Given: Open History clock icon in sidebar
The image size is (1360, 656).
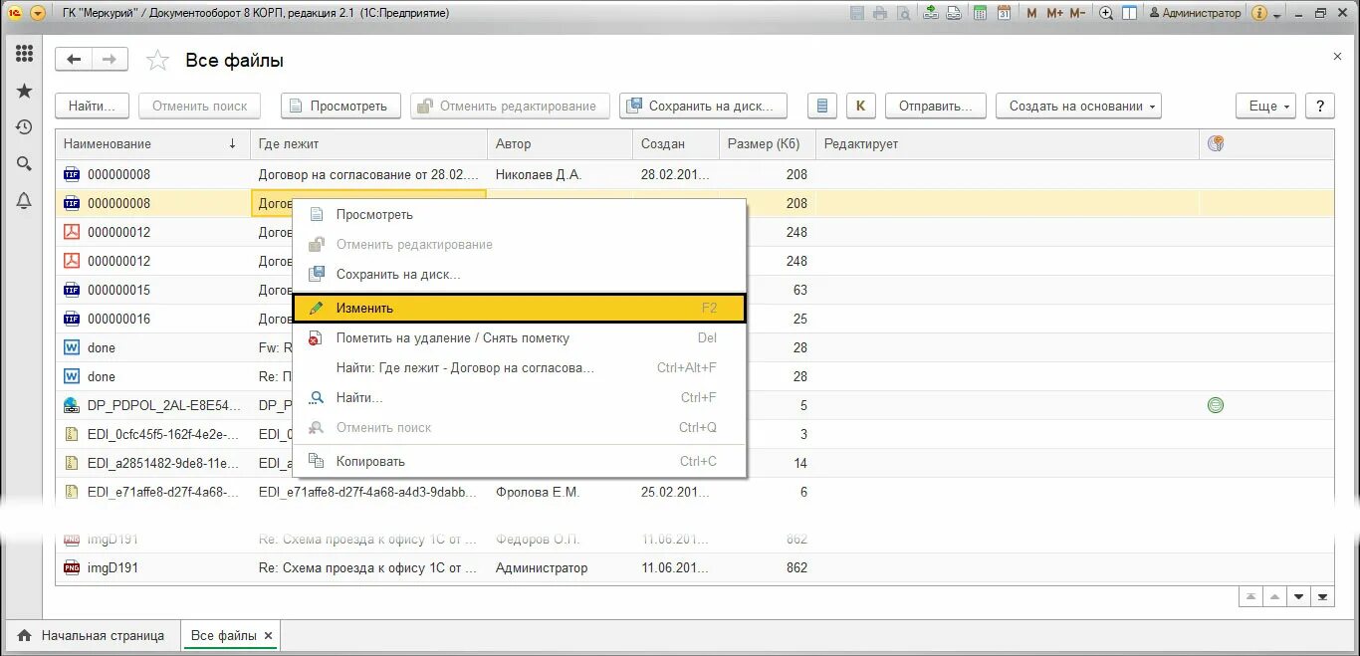Looking at the screenshot, I should click(x=24, y=127).
